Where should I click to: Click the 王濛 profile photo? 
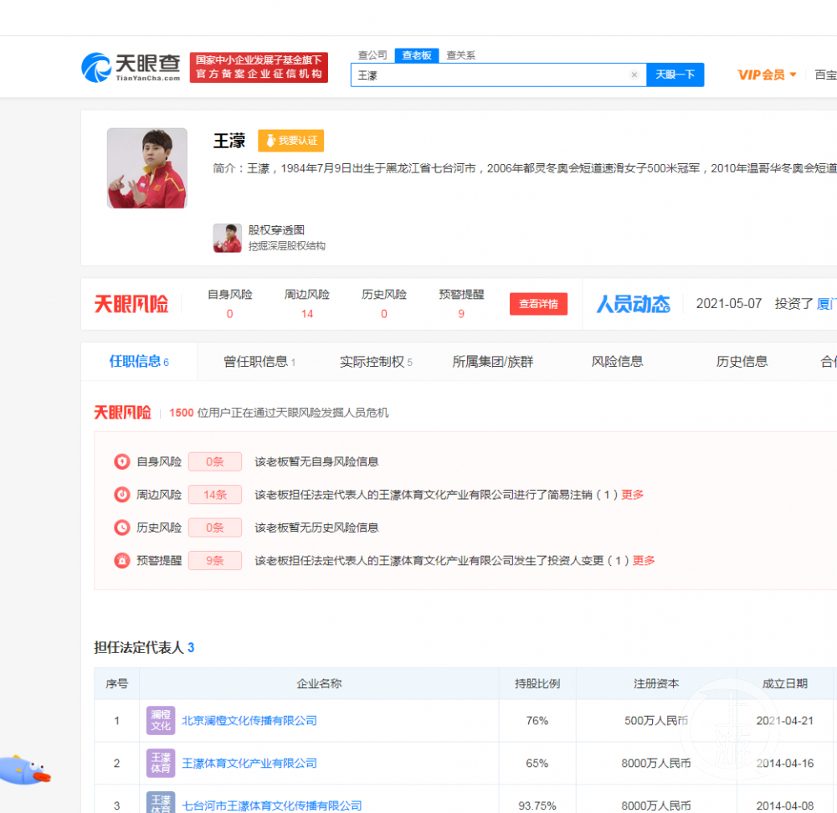click(x=146, y=167)
